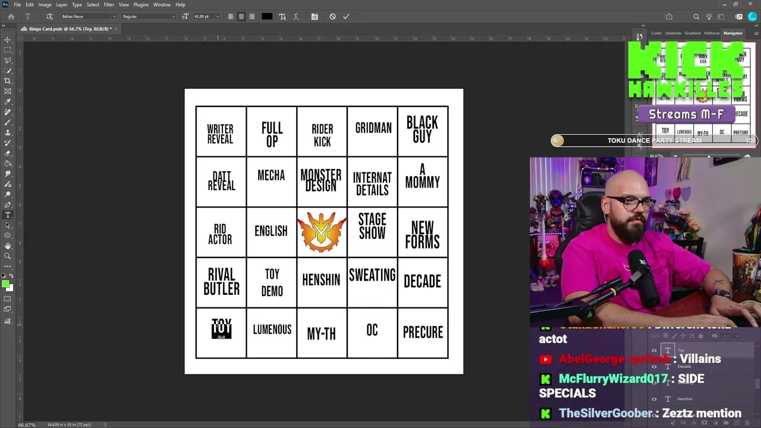Select the Crop tool
The width and height of the screenshot is (761, 428).
tap(8, 81)
